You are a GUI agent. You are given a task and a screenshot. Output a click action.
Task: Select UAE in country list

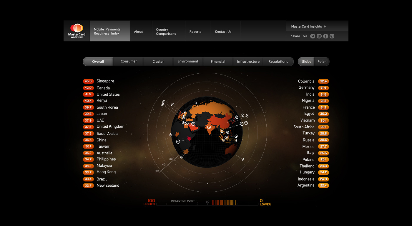click(x=100, y=120)
